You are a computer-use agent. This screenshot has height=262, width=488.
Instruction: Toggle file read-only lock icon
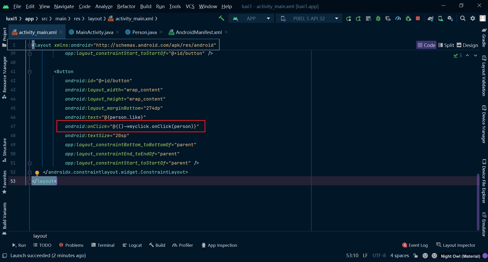coord(416,256)
